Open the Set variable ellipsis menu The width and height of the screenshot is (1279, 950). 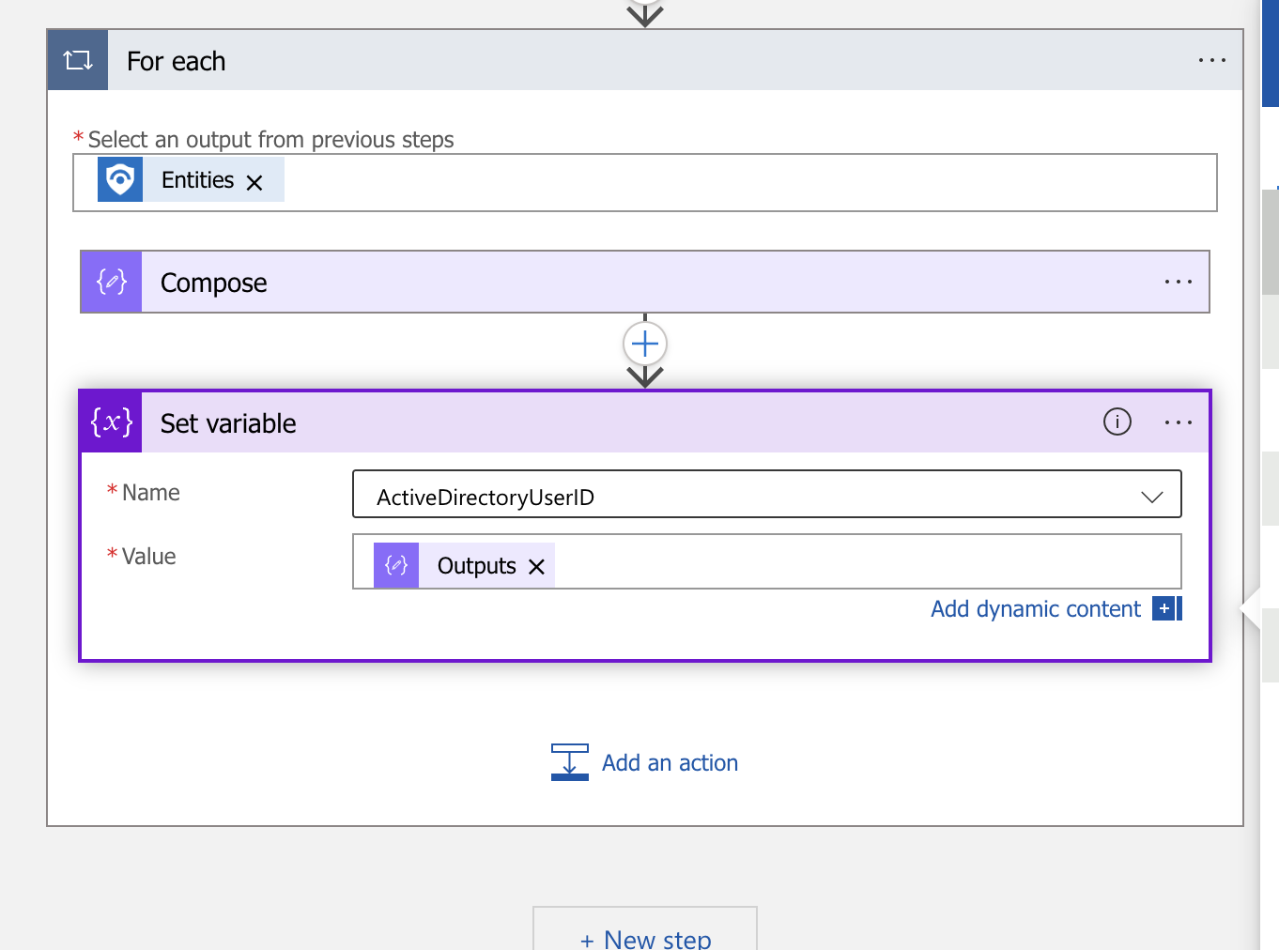1178,422
